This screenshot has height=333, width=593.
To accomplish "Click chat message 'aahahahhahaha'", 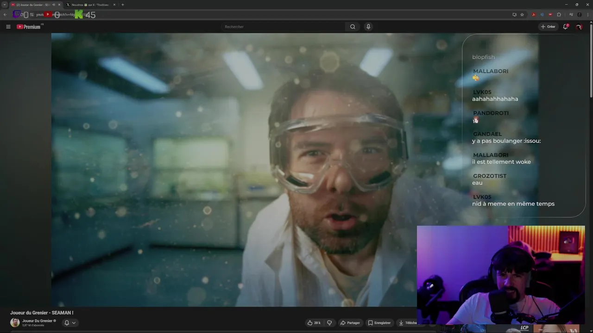I will click(x=495, y=99).
